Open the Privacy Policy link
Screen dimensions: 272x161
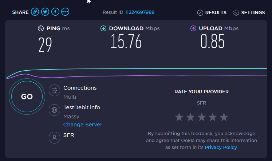pos(221,148)
